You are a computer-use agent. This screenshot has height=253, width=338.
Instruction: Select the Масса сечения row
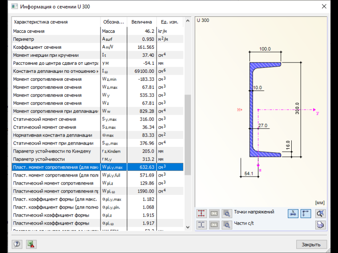[97, 31]
